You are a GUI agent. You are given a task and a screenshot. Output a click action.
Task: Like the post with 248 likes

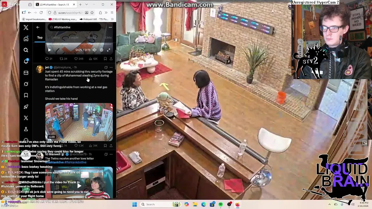[78, 59]
